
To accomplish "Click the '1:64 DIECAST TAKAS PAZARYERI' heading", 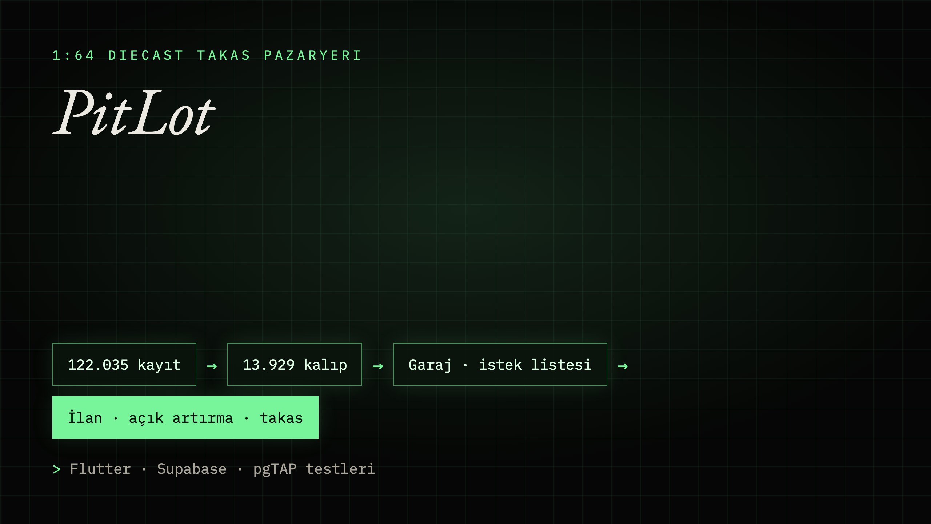I will (x=207, y=55).
